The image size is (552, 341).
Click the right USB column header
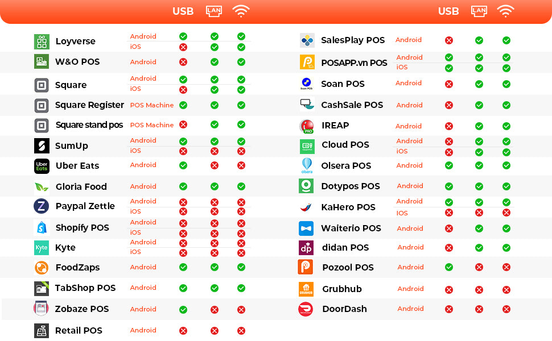tap(448, 11)
